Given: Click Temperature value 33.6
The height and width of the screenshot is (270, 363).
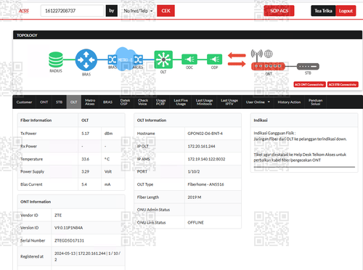Looking at the screenshot, I should (86, 159).
